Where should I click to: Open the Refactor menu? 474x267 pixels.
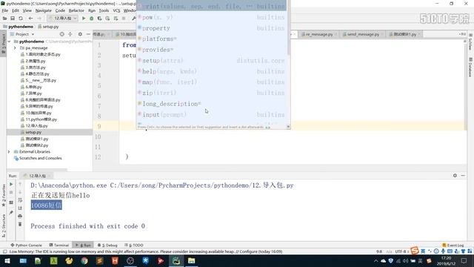tap(76, 10)
